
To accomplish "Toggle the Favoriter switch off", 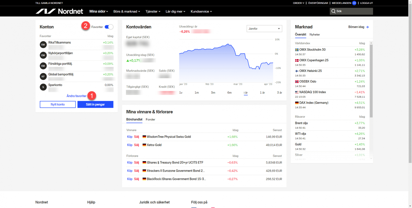I will (x=109, y=27).
